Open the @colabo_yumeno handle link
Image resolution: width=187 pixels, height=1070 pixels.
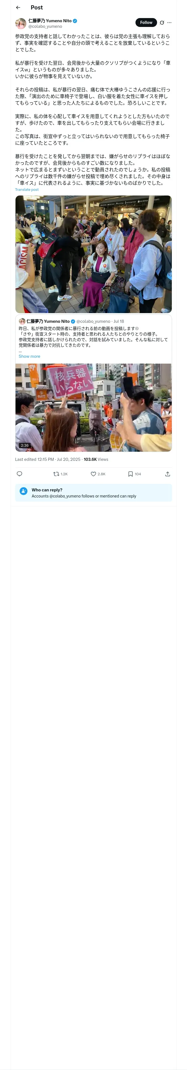click(45, 27)
